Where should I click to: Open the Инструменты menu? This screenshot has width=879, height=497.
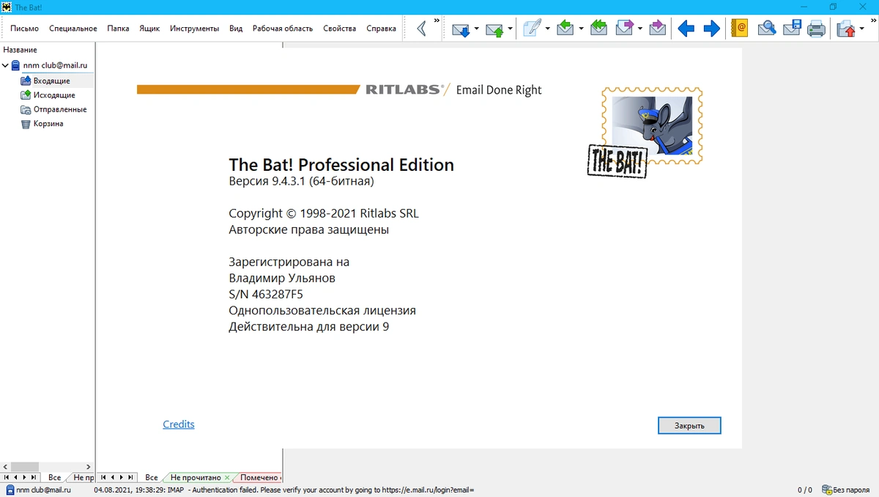194,29
